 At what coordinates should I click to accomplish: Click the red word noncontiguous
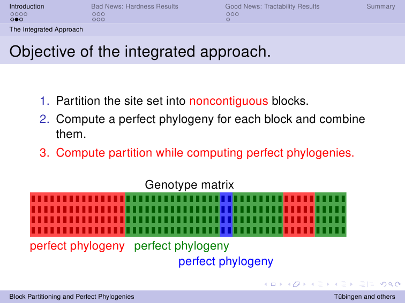click(x=229, y=101)
